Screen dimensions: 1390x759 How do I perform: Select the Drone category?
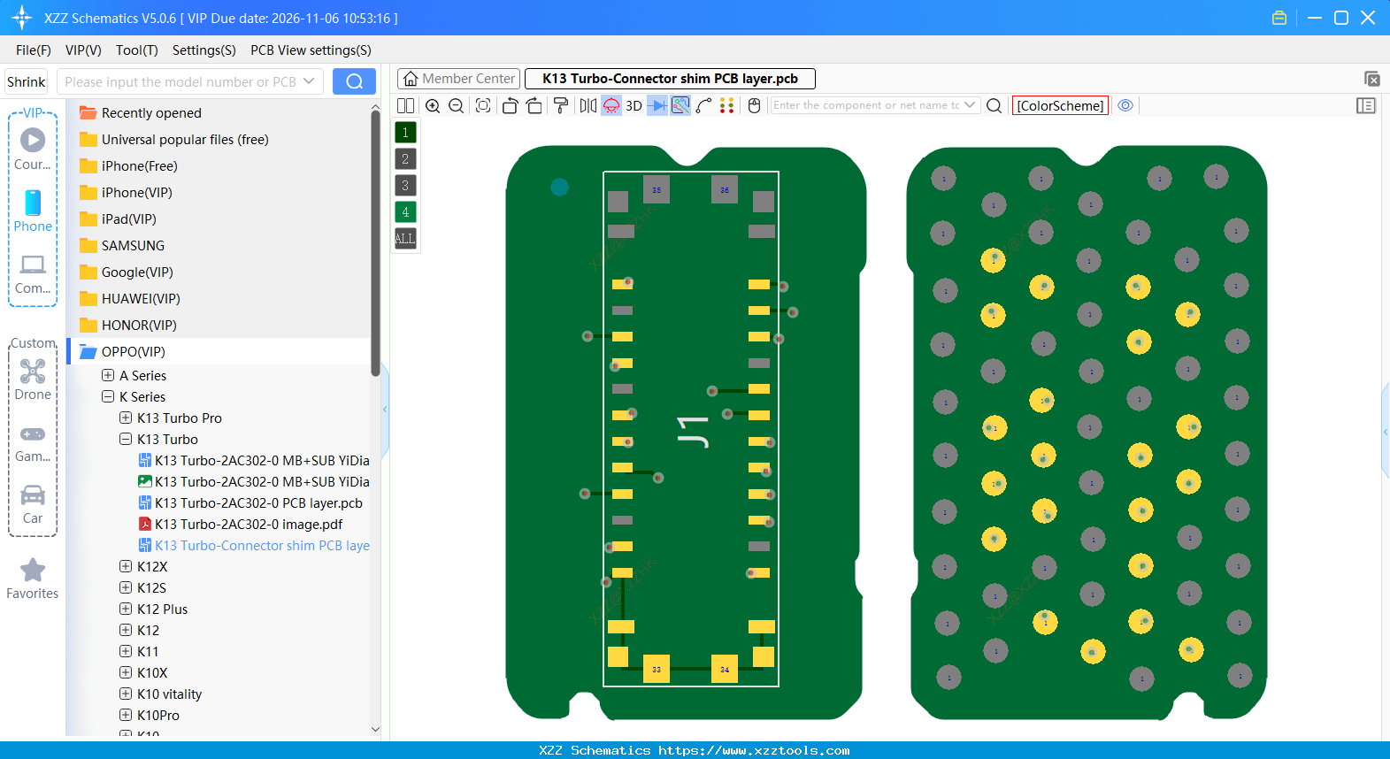tap(33, 379)
